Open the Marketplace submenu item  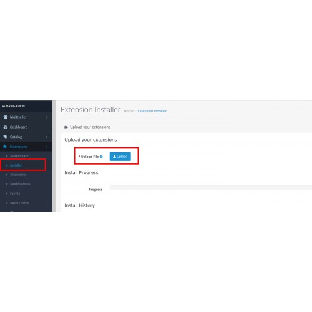coord(19,156)
